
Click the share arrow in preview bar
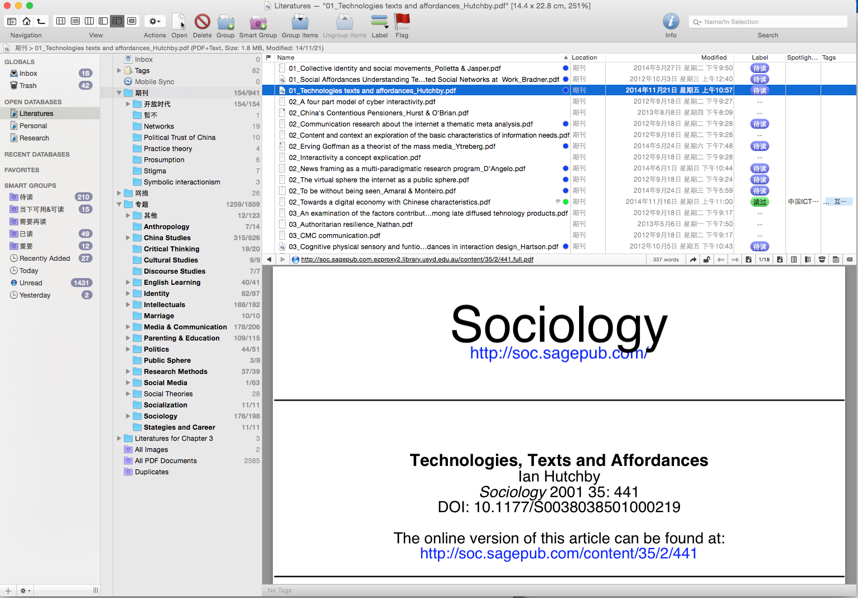(693, 260)
